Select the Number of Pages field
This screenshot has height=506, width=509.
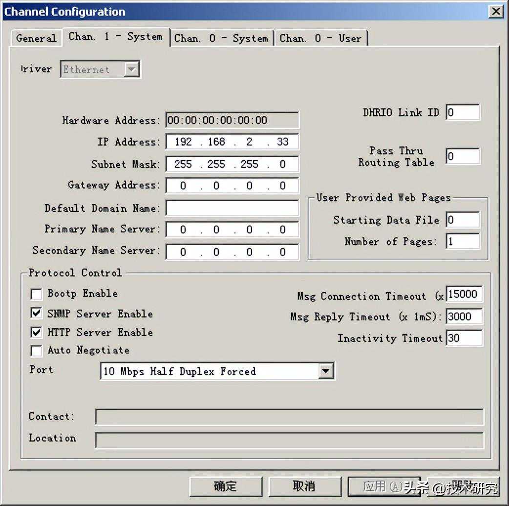463,241
